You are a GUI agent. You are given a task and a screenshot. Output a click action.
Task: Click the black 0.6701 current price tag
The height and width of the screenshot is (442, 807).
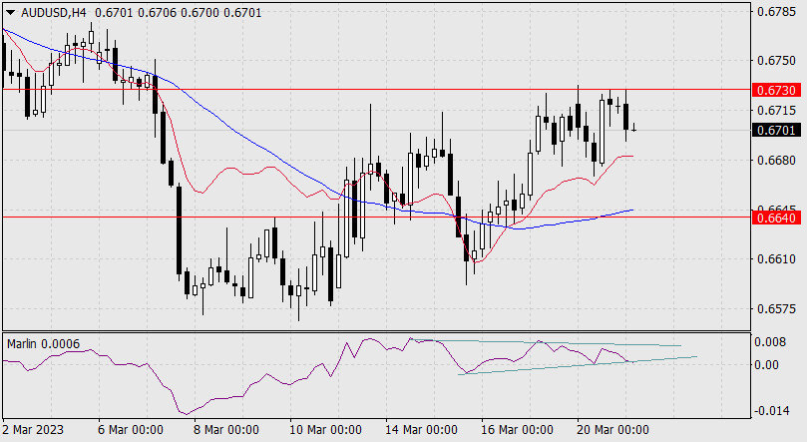(x=775, y=130)
